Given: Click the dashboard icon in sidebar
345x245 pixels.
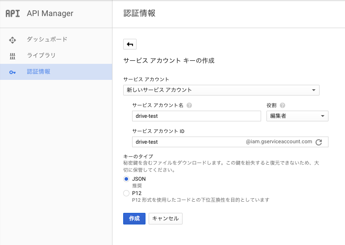Looking at the screenshot, I should coord(12,40).
